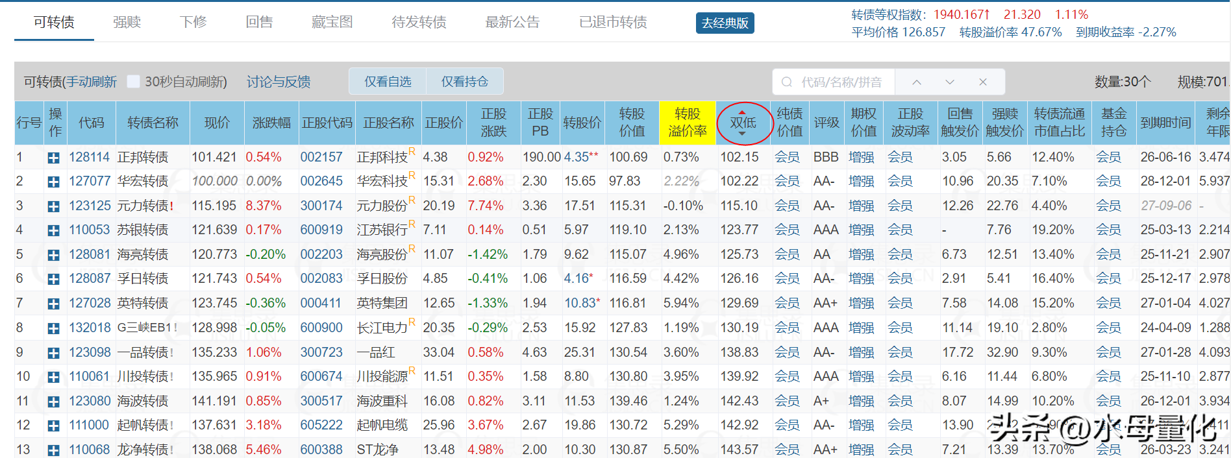
Task: Expand row 127077 华宏转债 plus icon
Action: [54, 182]
